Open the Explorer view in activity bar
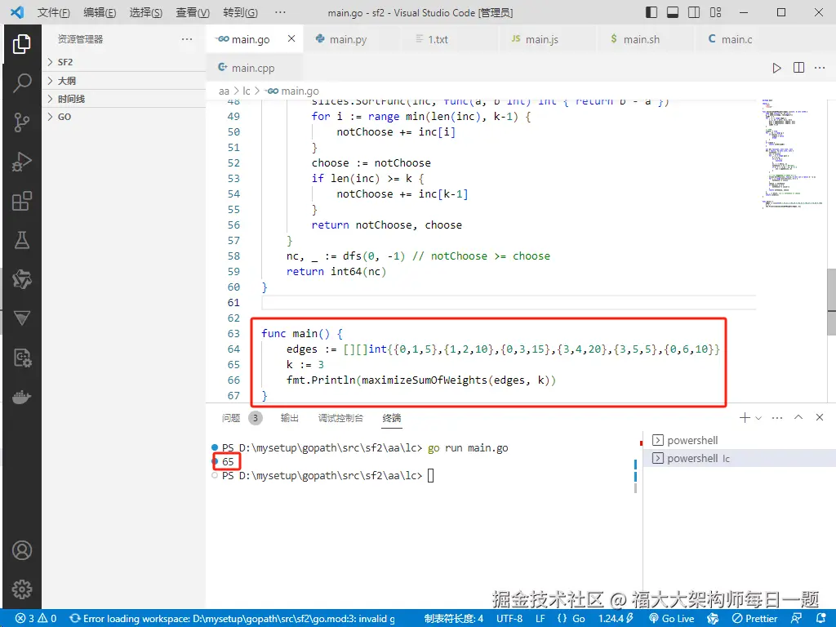Screen dimensions: 836x627 (21, 44)
